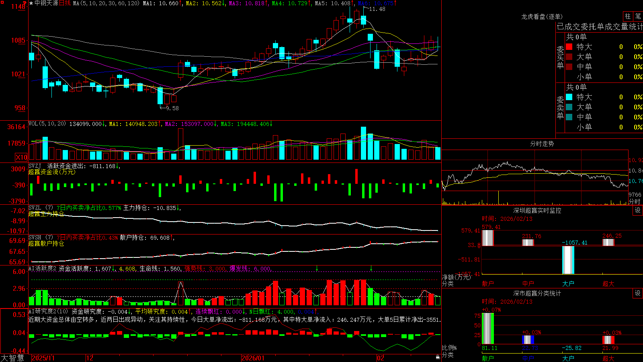Click the 笔 tick-view button

(638, 16)
